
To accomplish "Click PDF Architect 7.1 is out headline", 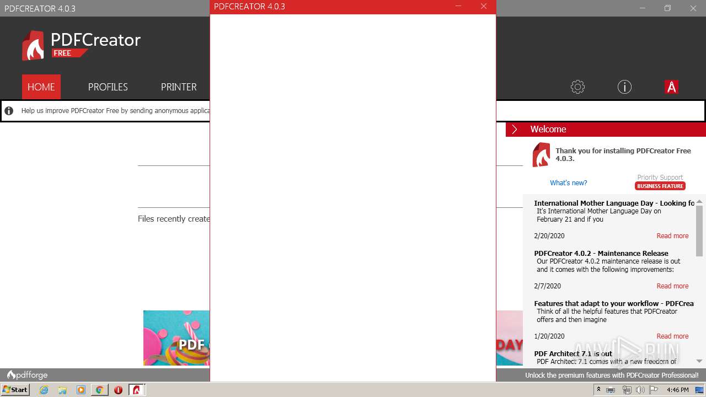I will pos(573,353).
